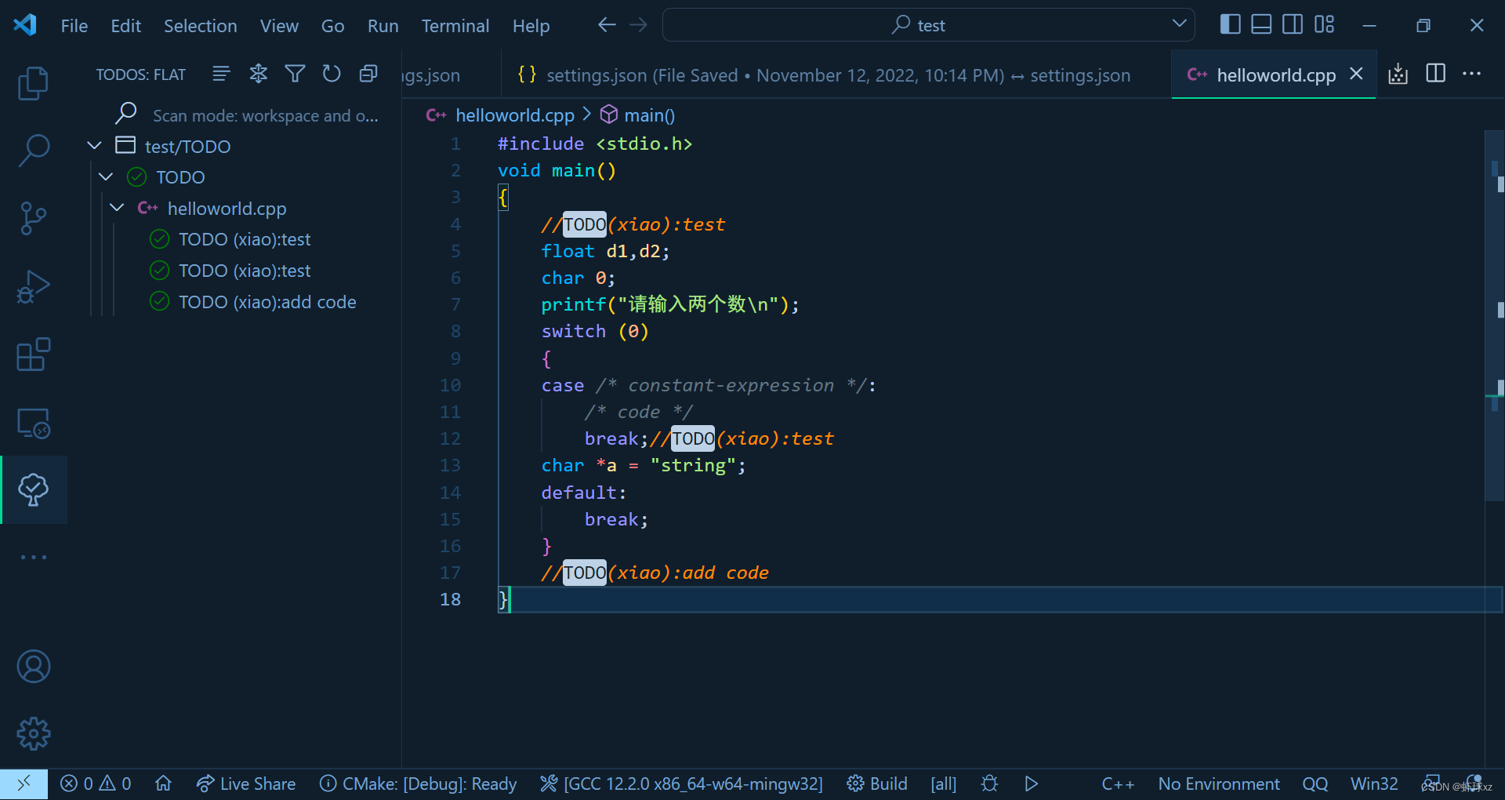Viewport: 1505px width, 800px height.
Task: Open the Run and Debug view
Action: click(x=33, y=286)
